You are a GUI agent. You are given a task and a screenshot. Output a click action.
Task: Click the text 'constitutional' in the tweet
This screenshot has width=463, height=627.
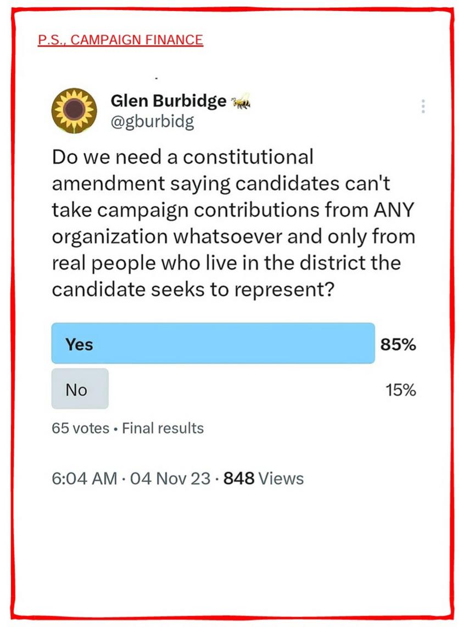[x=248, y=157]
